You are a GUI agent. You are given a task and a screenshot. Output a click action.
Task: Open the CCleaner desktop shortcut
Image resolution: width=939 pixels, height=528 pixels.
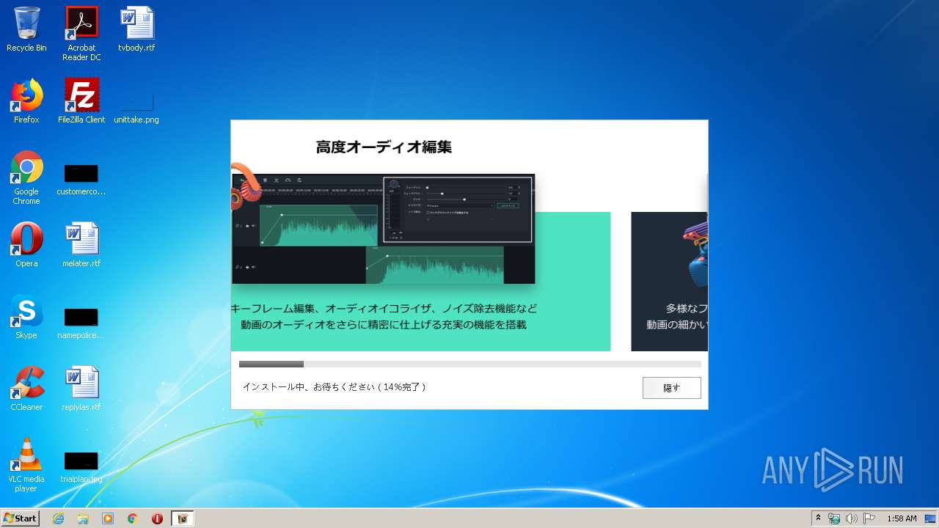click(26, 389)
